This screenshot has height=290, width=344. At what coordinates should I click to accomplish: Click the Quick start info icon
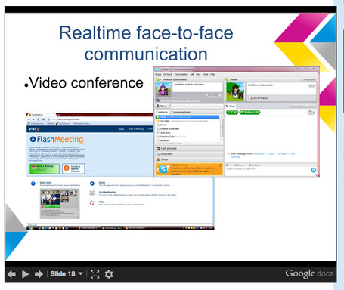(33, 184)
